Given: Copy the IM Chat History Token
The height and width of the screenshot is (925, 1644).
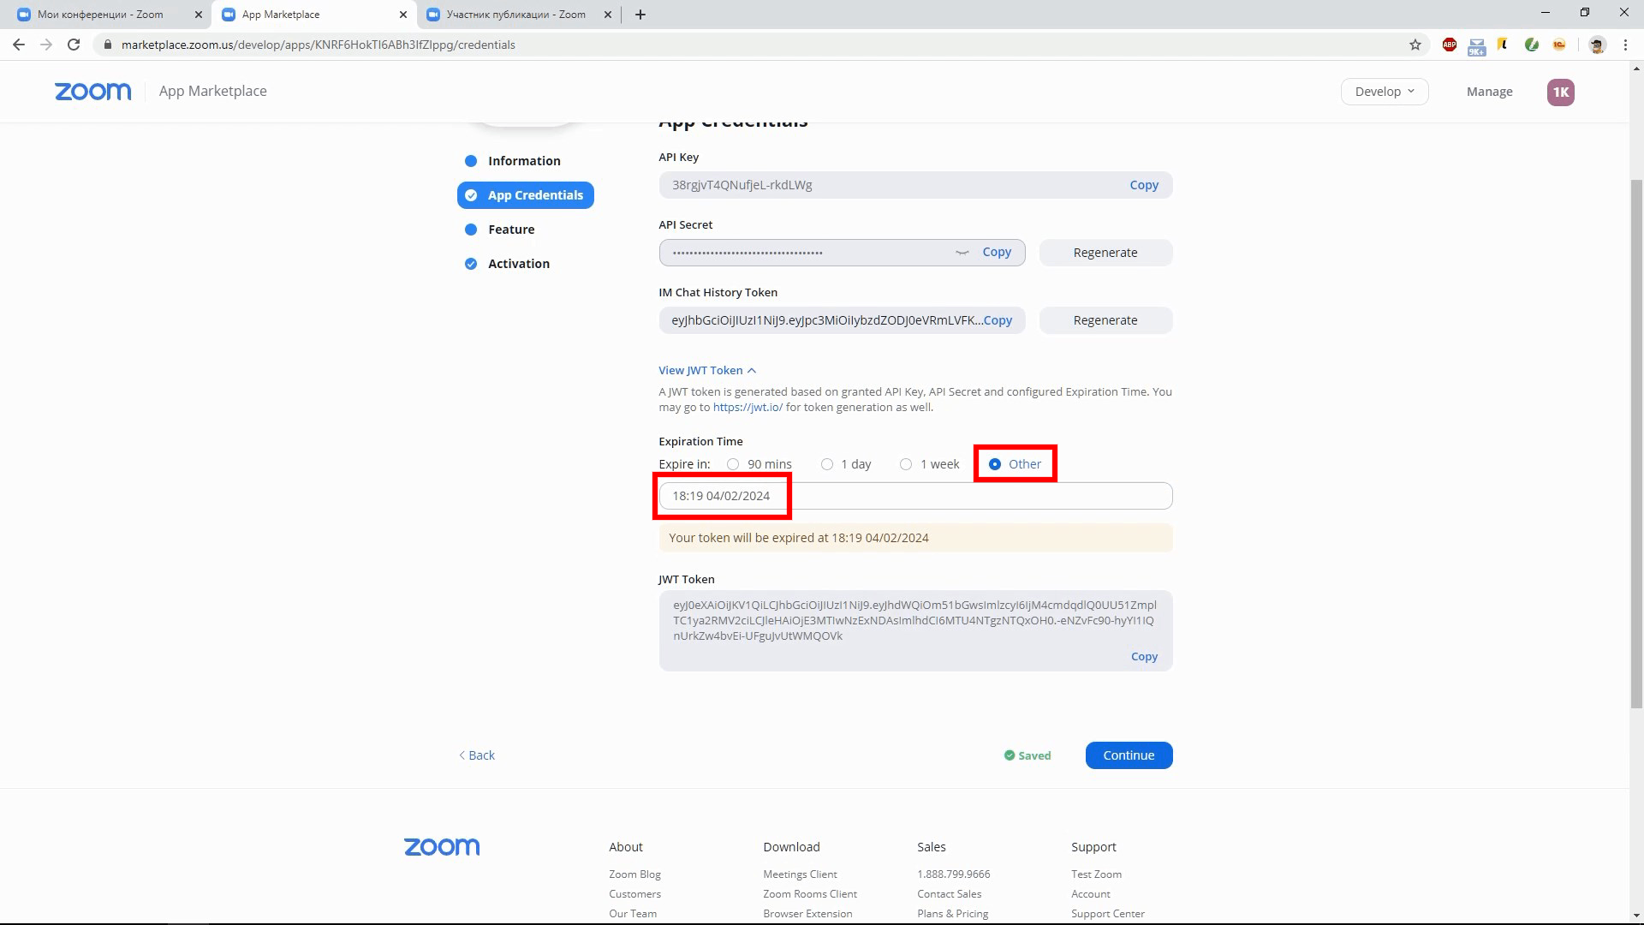Looking at the screenshot, I should point(998,320).
